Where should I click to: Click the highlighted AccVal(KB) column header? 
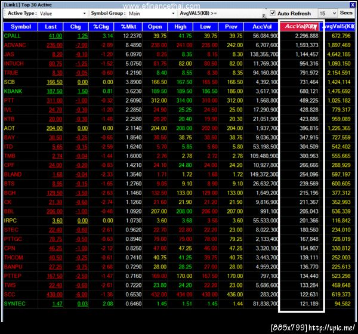tap(300, 26)
